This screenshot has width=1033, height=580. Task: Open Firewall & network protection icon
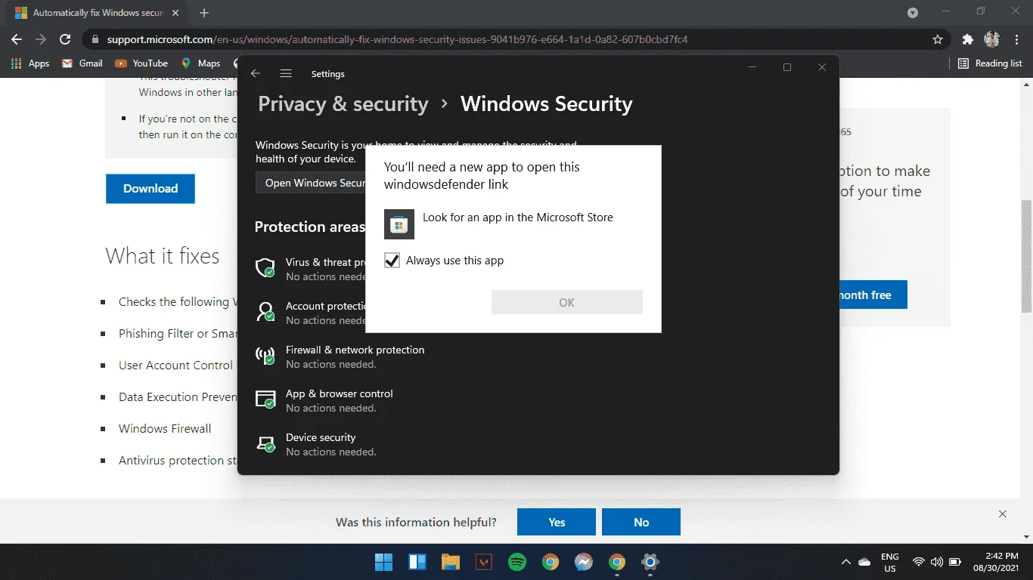(265, 355)
